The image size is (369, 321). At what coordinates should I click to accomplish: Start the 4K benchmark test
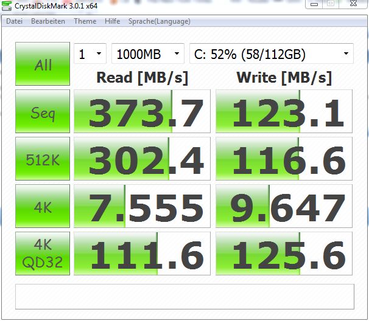click(x=43, y=206)
